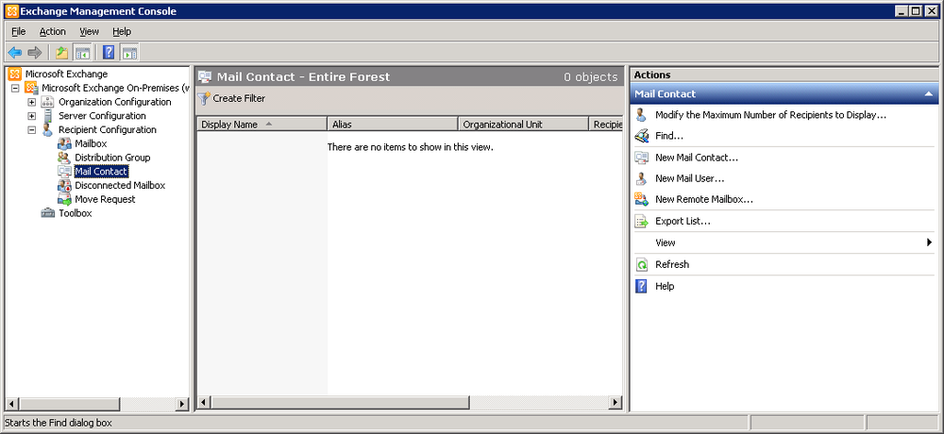This screenshot has height=434, width=944.
Task: Click the right arrow of tree pane scrollbar
Action: click(x=182, y=404)
